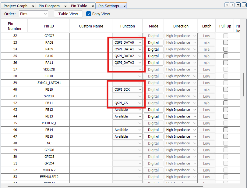Open Direction dropdown for PB13
Image resolution: width=247 pixels, height=188 pixels.
181,116
